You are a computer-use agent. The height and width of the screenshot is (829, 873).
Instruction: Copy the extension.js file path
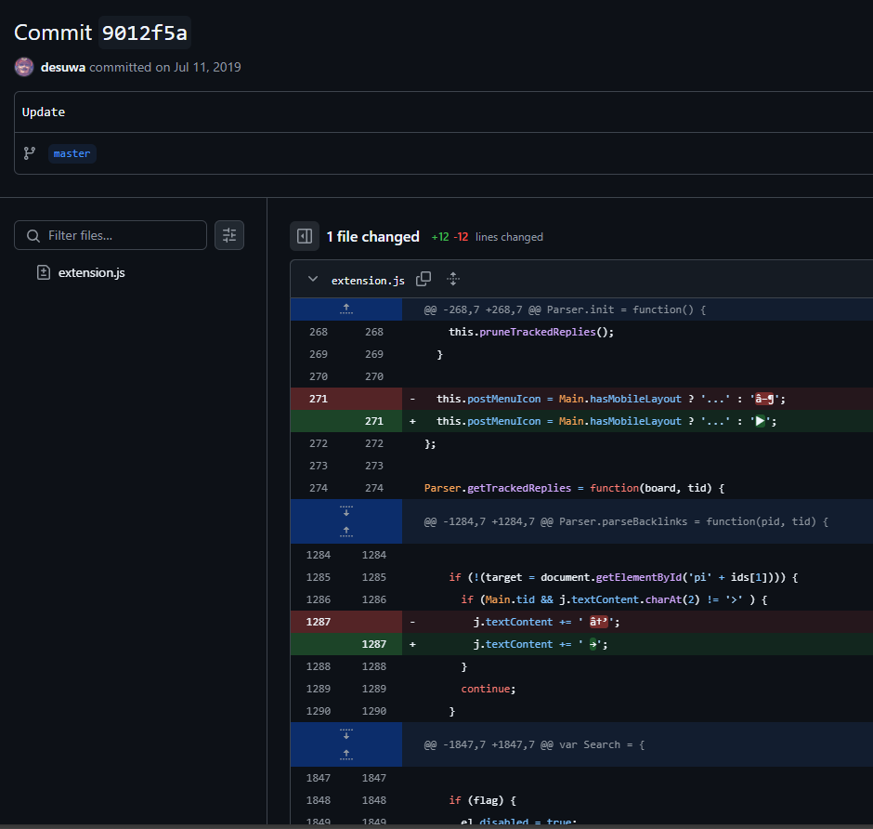click(x=423, y=280)
